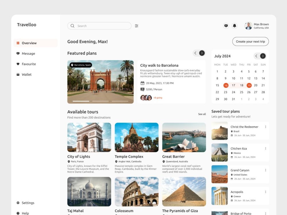
Task: Open options menu for Acropolis
Action: pyautogui.click(x=265, y=192)
